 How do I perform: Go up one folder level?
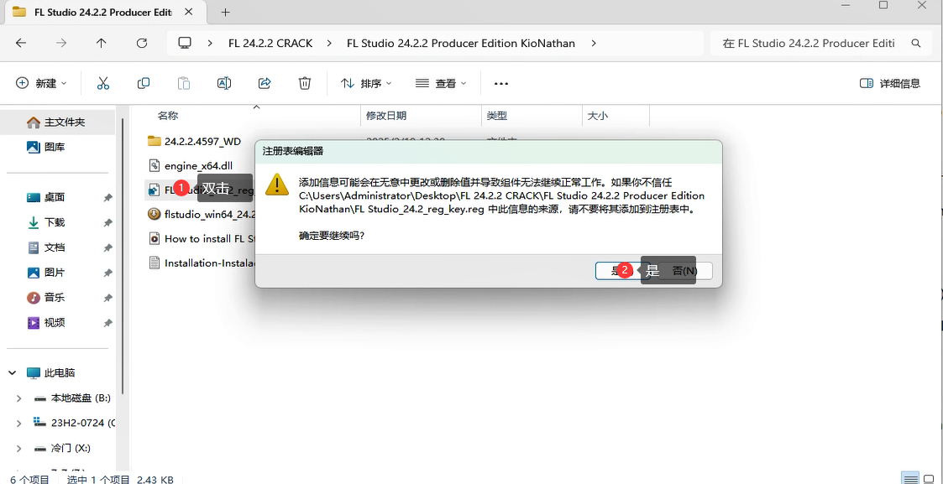point(101,44)
